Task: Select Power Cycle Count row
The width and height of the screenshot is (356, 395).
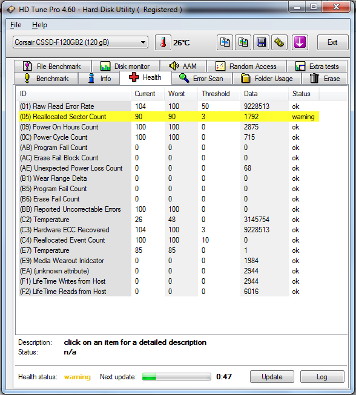Action: coord(169,137)
